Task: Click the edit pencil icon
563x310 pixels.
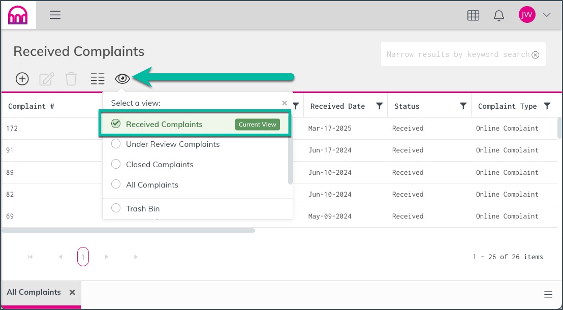Action: click(47, 79)
